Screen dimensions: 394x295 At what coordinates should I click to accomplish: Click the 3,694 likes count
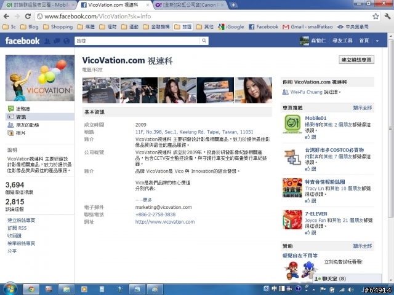pyautogui.click(x=15, y=185)
